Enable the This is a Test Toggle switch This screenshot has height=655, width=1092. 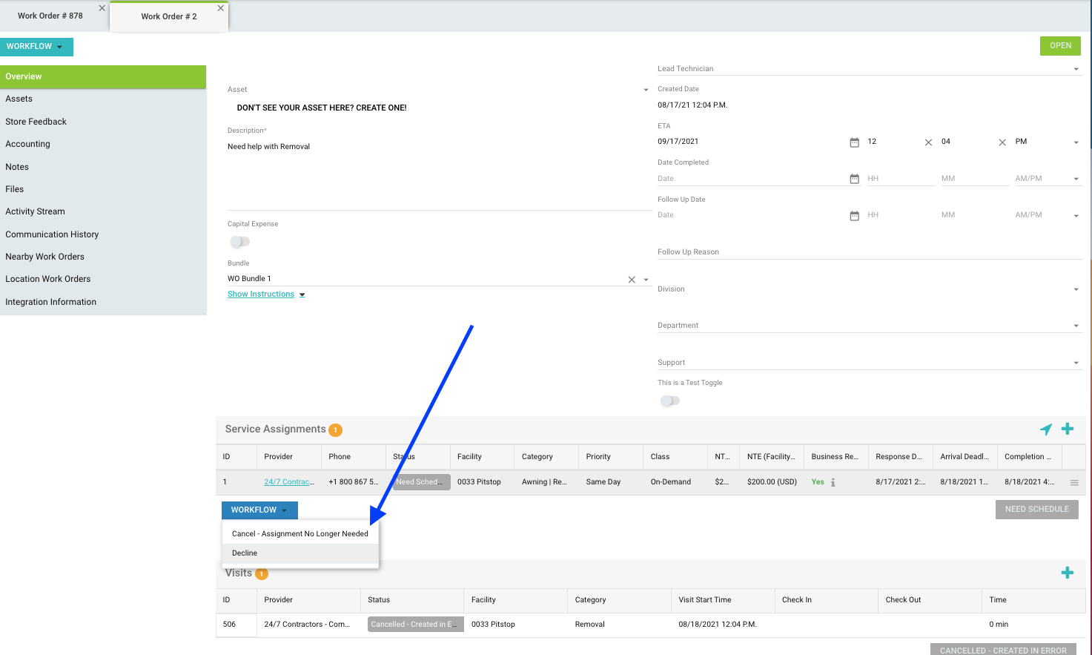tap(669, 401)
